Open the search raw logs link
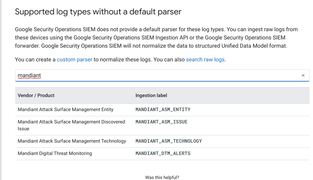The image size is (313, 180). (x=205, y=59)
